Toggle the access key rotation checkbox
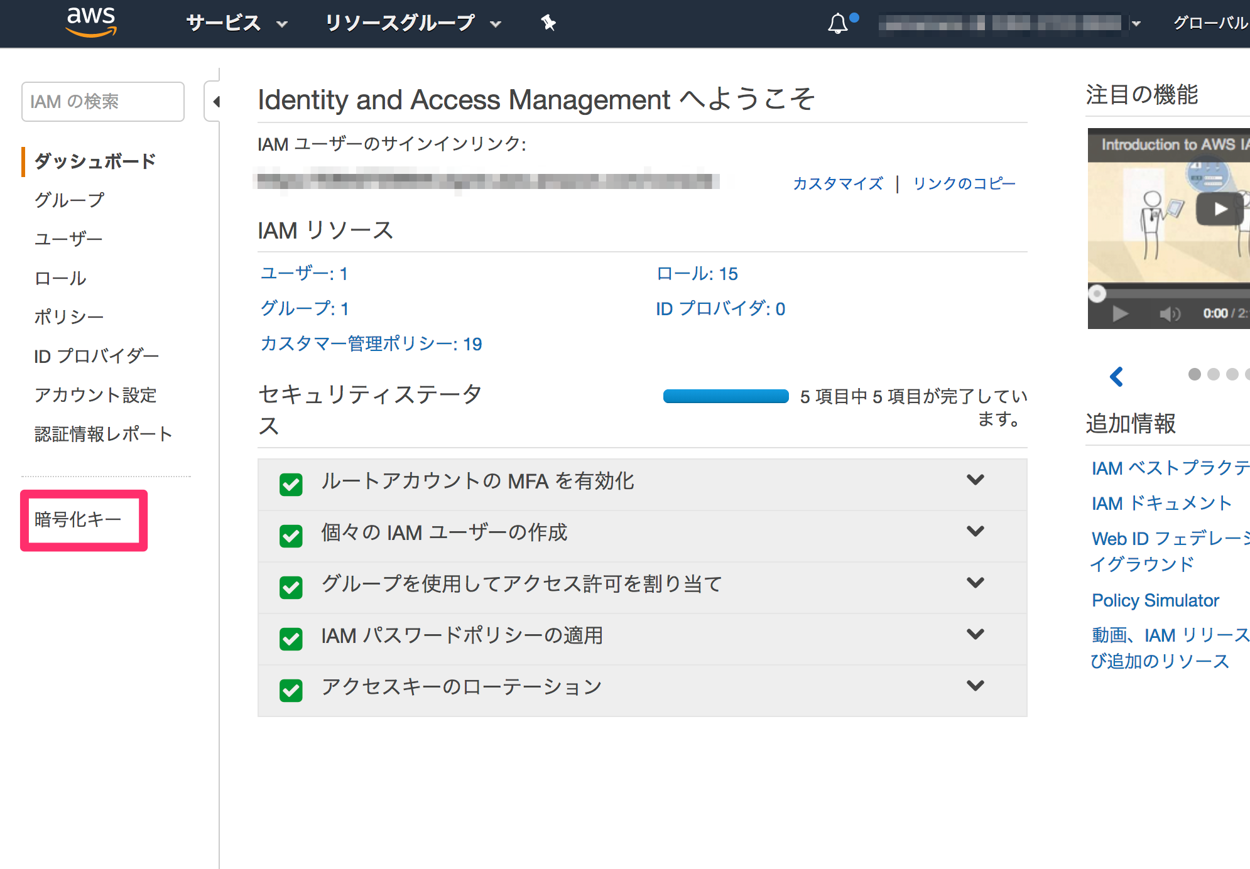Image resolution: width=1250 pixels, height=869 pixels. [x=291, y=690]
